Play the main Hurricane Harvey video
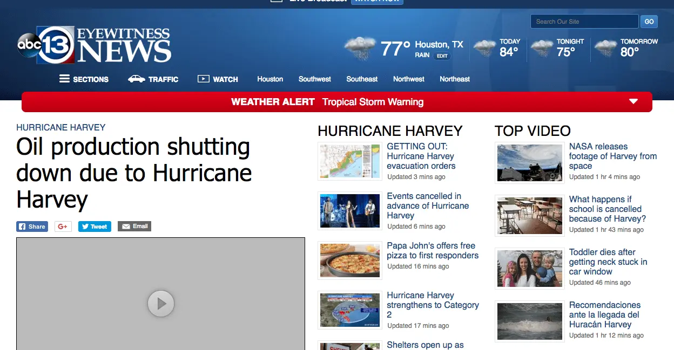The image size is (674, 350). (161, 304)
